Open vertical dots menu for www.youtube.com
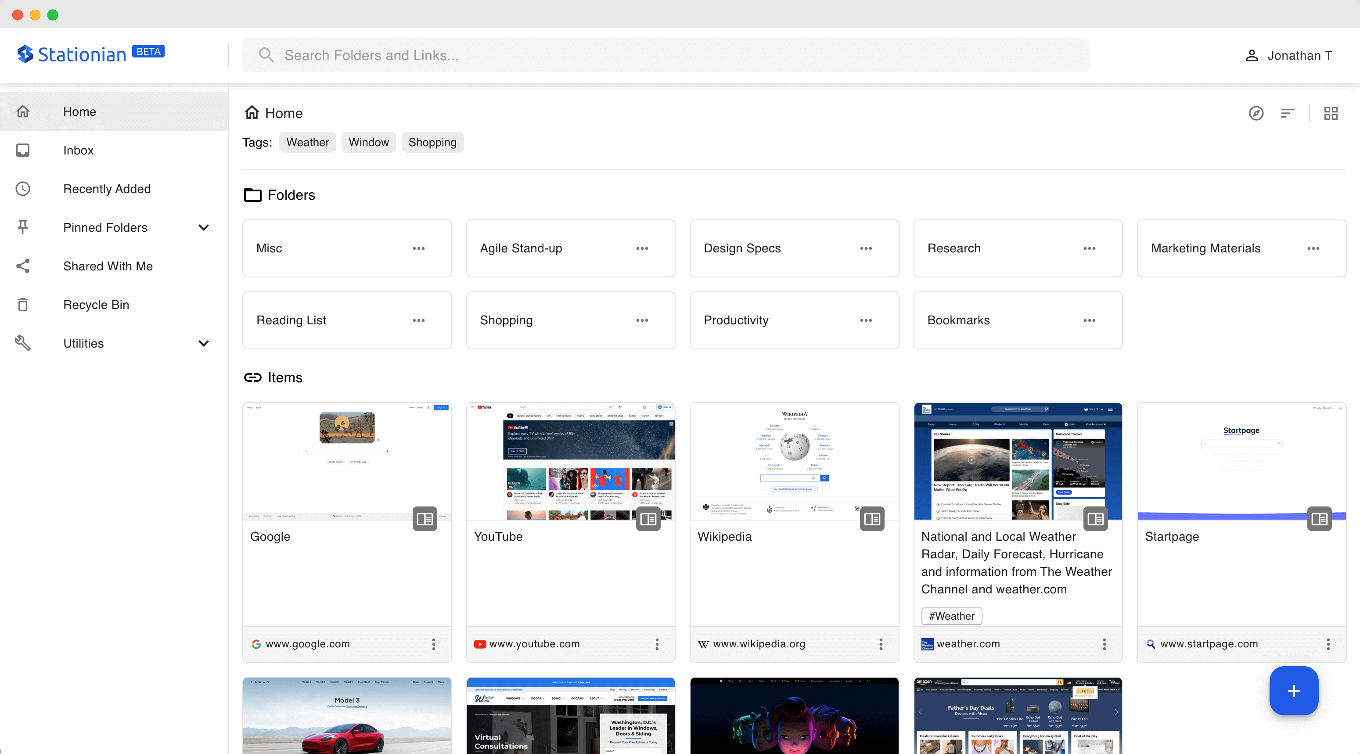 pos(657,644)
